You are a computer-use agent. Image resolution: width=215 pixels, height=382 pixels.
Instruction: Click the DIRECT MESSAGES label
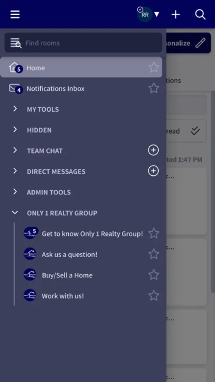[x=56, y=171]
